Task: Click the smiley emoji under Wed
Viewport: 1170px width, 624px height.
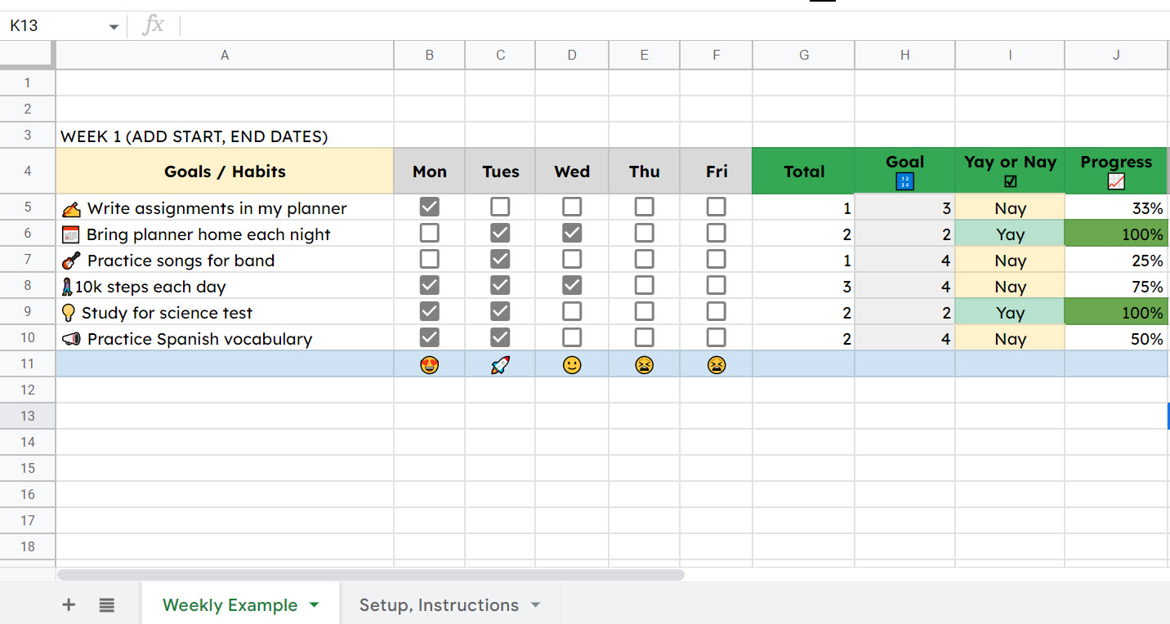Action: pyautogui.click(x=571, y=364)
